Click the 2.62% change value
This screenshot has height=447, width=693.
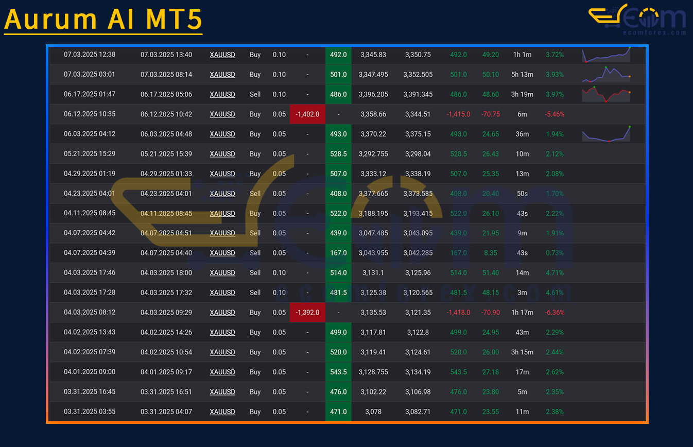pos(555,372)
